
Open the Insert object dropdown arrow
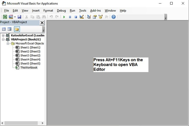pyautogui.click(x=15, y=17)
